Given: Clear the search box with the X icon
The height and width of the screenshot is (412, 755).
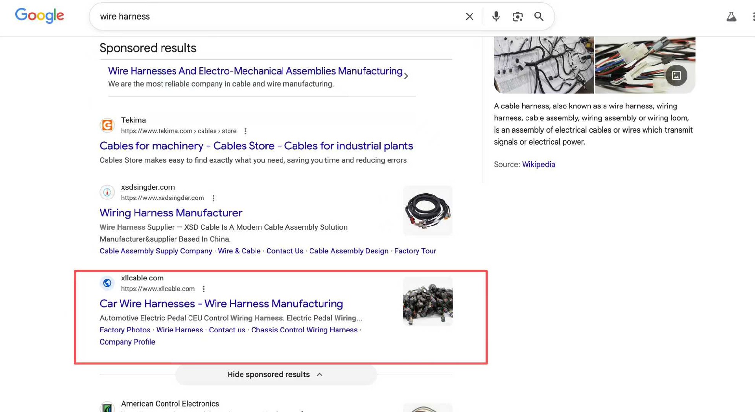Looking at the screenshot, I should coord(470,16).
